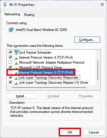Click the Uninstall button
The height and width of the screenshot is (138, 107).
click(x=53, y=96)
